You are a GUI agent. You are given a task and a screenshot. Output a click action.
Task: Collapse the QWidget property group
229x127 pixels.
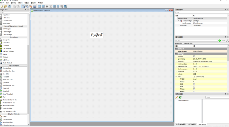176,54
